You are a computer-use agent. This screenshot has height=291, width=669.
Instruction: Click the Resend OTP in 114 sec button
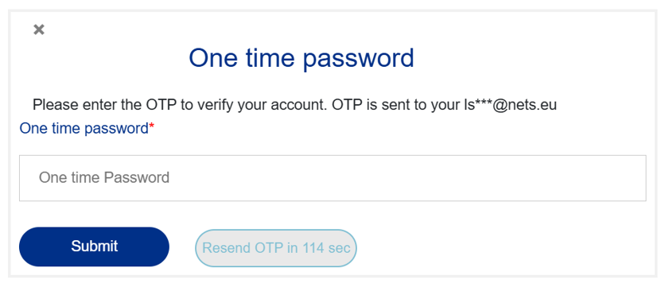click(276, 248)
